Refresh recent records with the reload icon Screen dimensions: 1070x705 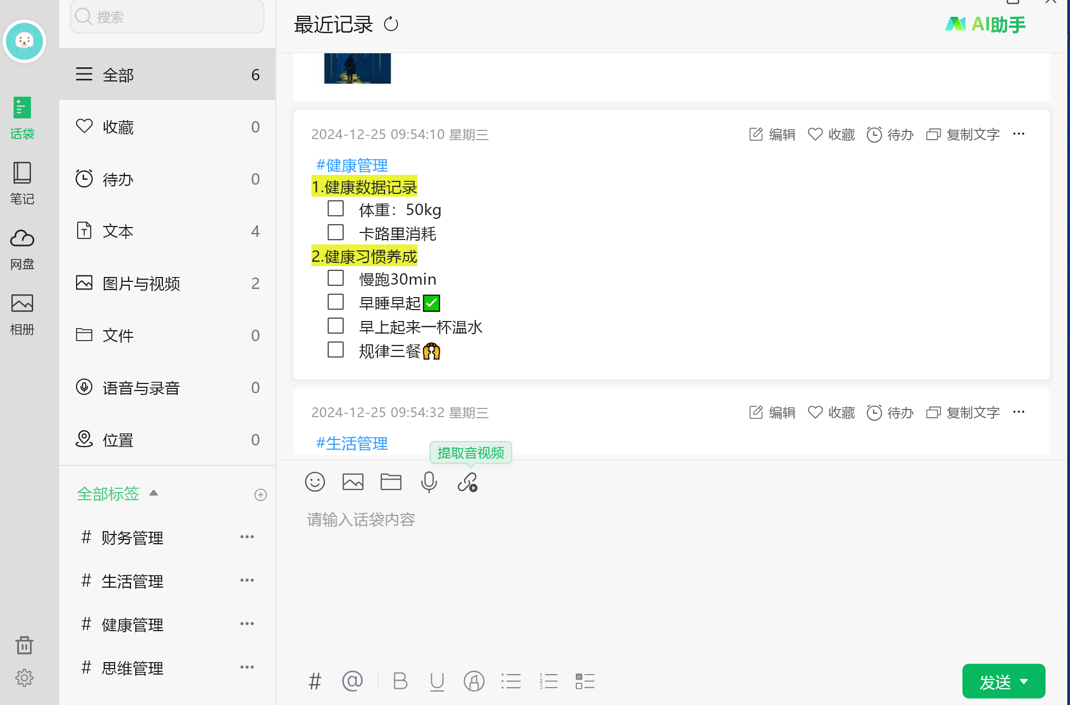(x=391, y=24)
